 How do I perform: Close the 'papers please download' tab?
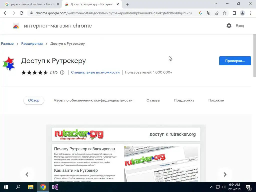point(58,4)
